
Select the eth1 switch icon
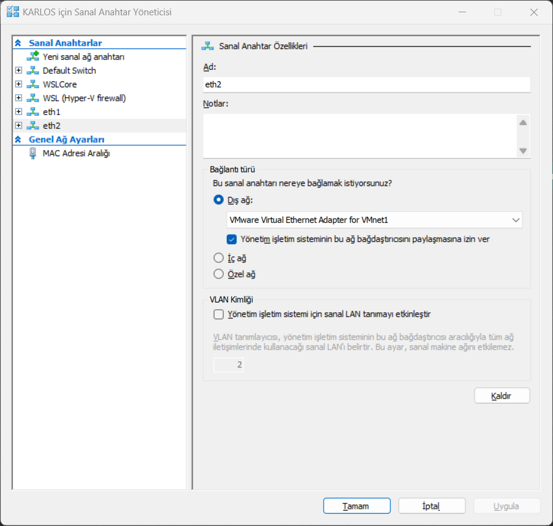(32, 112)
